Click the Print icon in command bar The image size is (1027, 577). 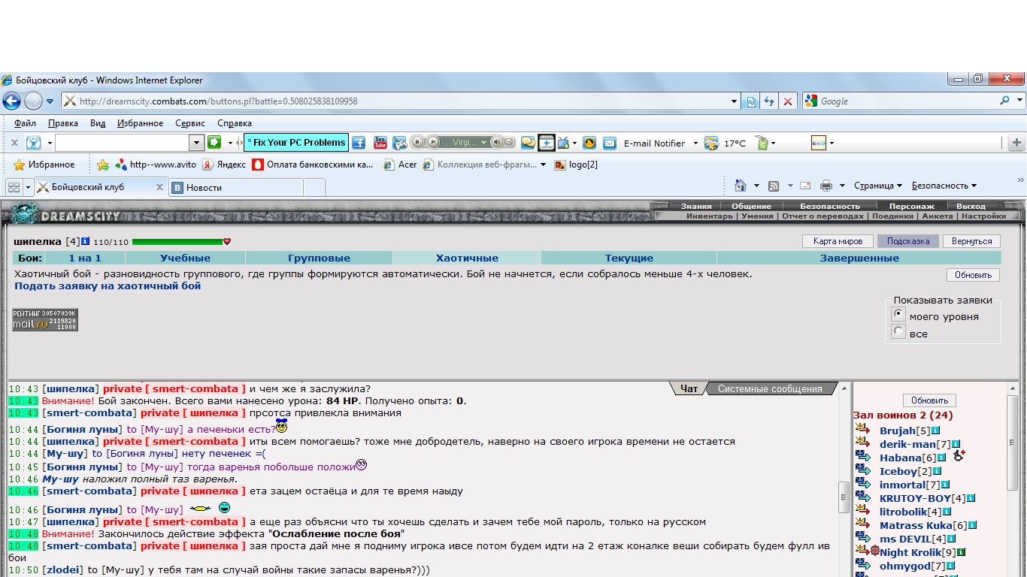tap(826, 186)
